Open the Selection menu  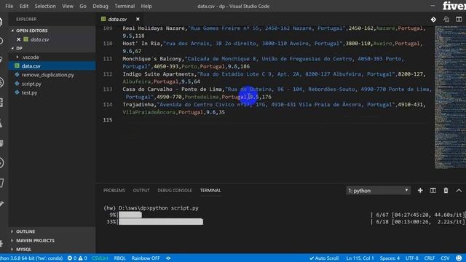pos(45,6)
